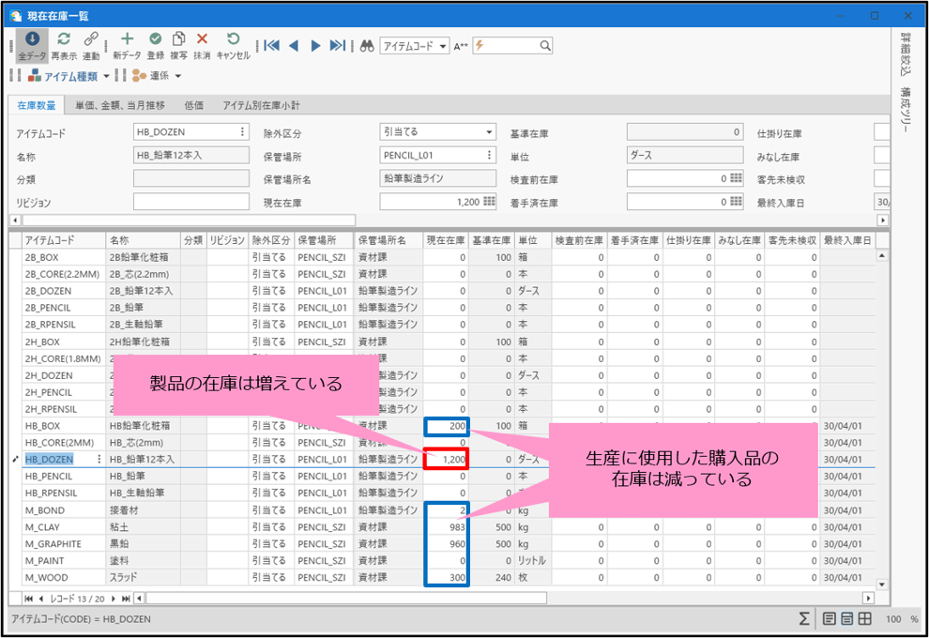The height and width of the screenshot is (638, 929).
Task: Open the 除外区分 引当てる combo box
Action: (489, 132)
